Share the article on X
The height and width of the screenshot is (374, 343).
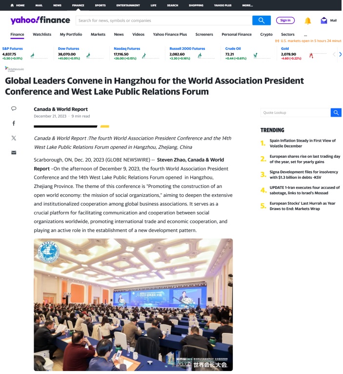point(14,138)
